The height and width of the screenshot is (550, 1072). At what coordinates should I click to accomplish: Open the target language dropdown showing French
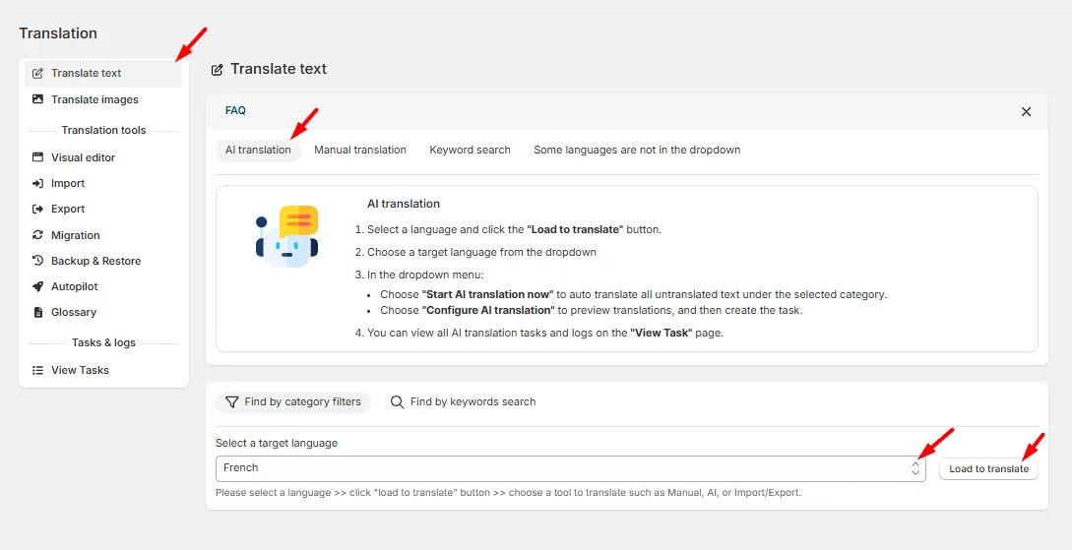coord(570,468)
